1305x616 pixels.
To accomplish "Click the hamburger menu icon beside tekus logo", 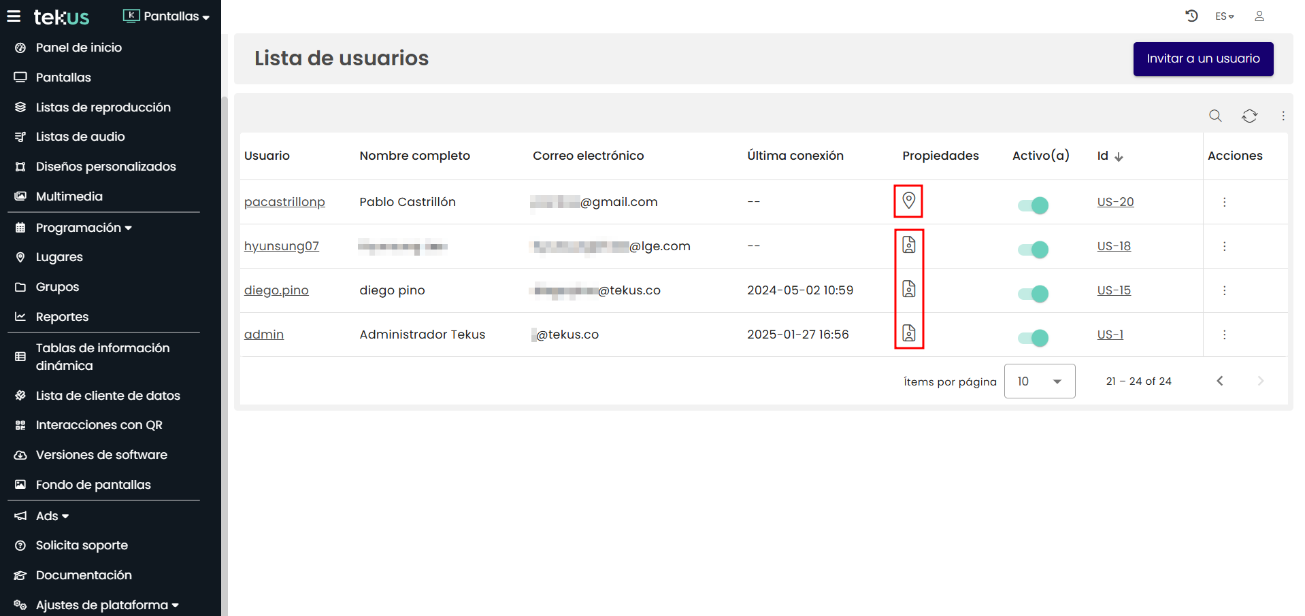I will click(14, 16).
